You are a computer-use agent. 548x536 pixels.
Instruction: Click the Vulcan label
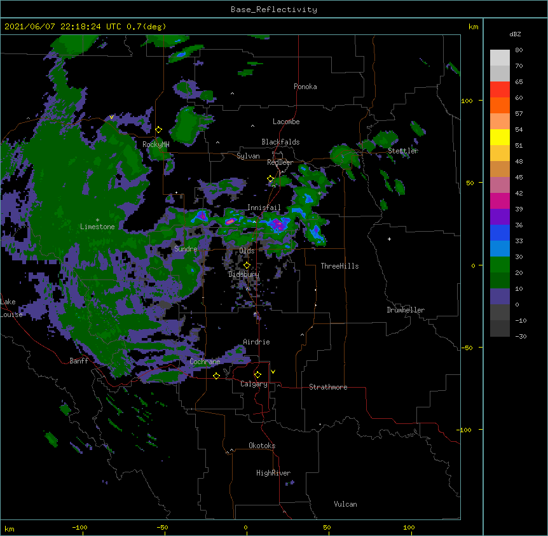pyautogui.click(x=345, y=504)
